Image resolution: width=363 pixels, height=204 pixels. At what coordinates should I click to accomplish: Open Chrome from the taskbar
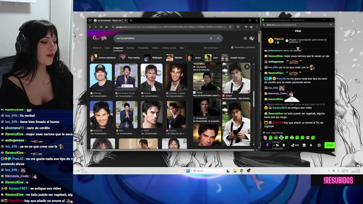(x=242, y=171)
